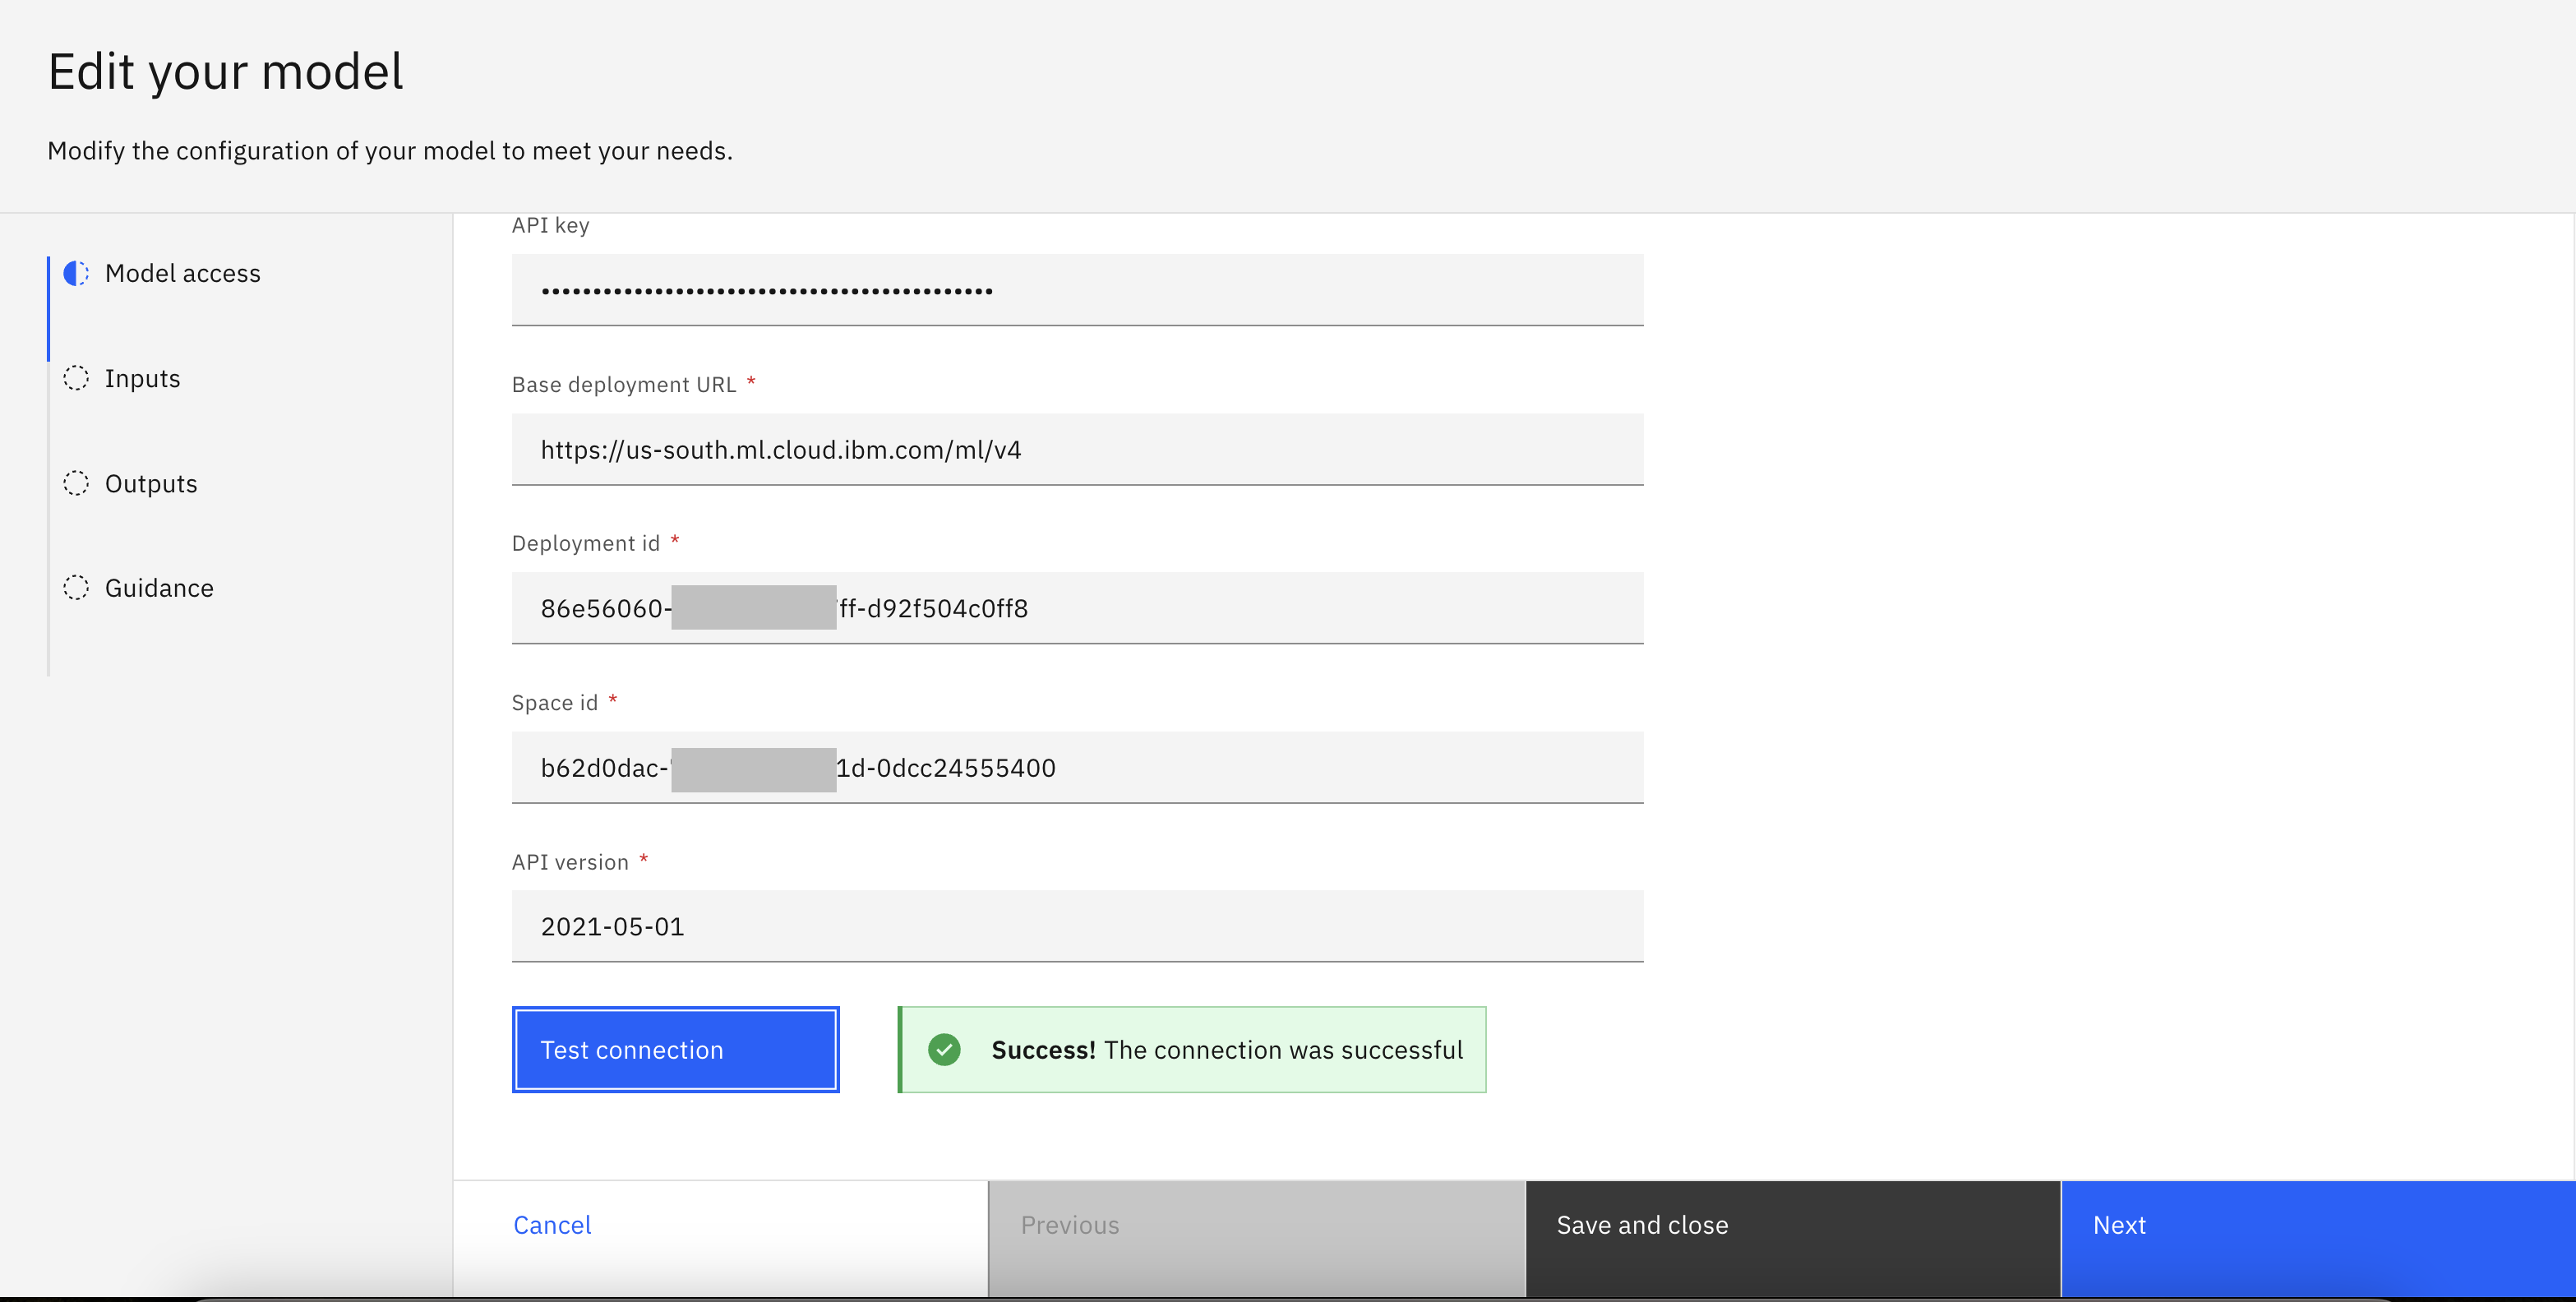Click the API version field
This screenshot has width=2576, height=1302.
pyautogui.click(x=1076, y=926)
